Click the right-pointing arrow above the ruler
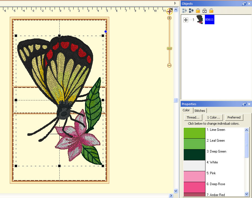Image resolution: width=252 pixels, height=198 pixels. (x=175, y=3)
